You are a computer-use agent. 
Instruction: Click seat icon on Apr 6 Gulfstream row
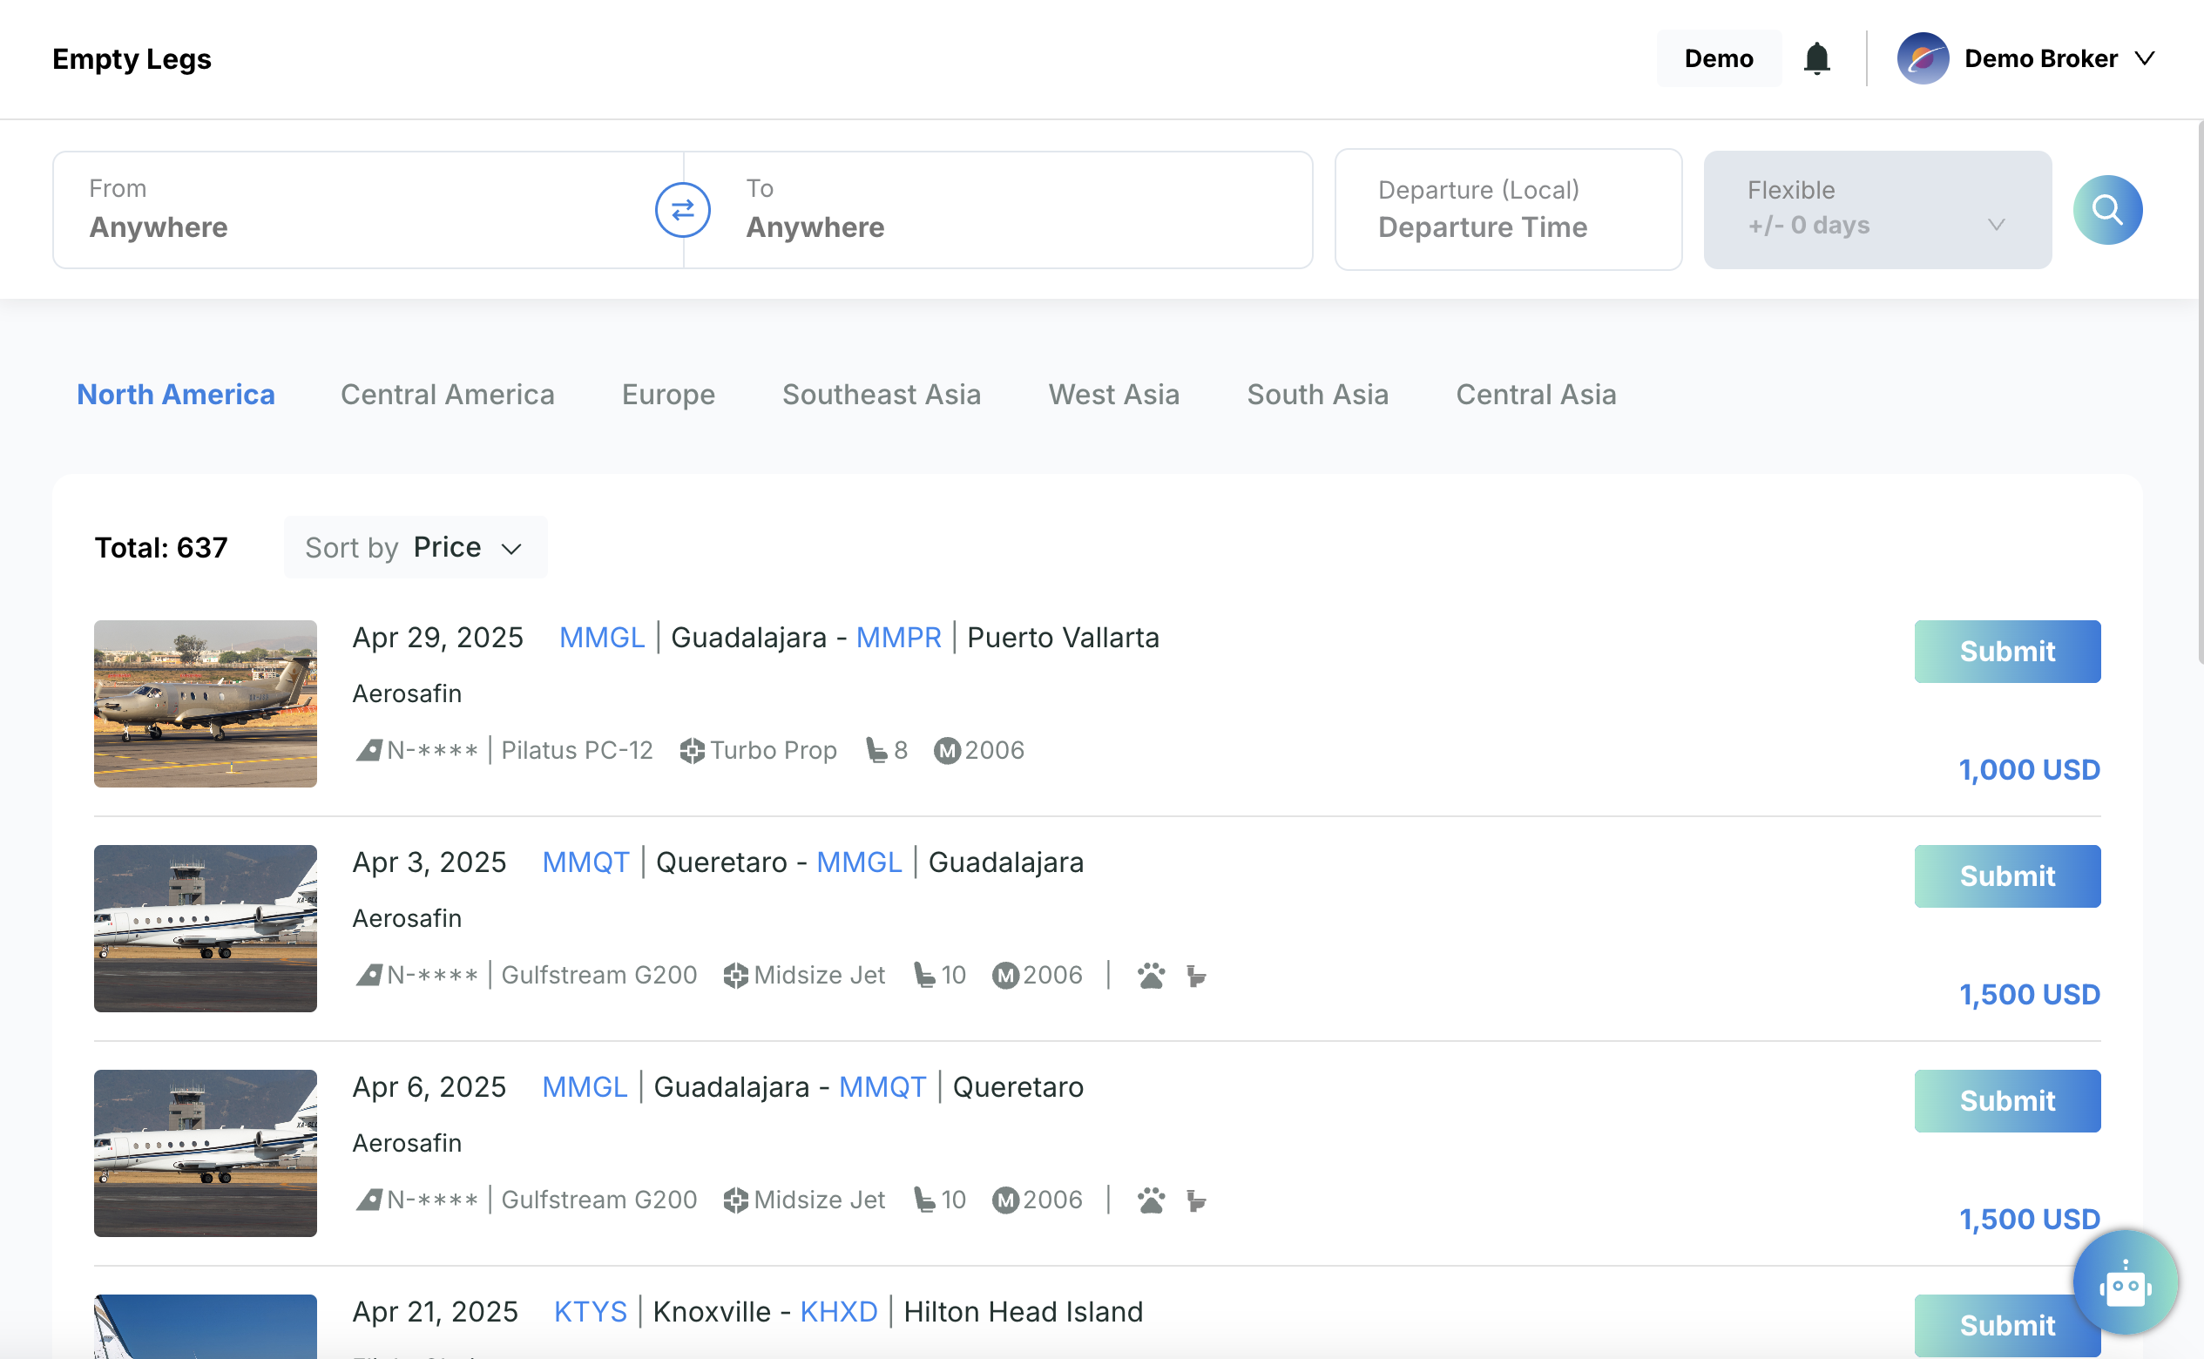coord(924,1200)
